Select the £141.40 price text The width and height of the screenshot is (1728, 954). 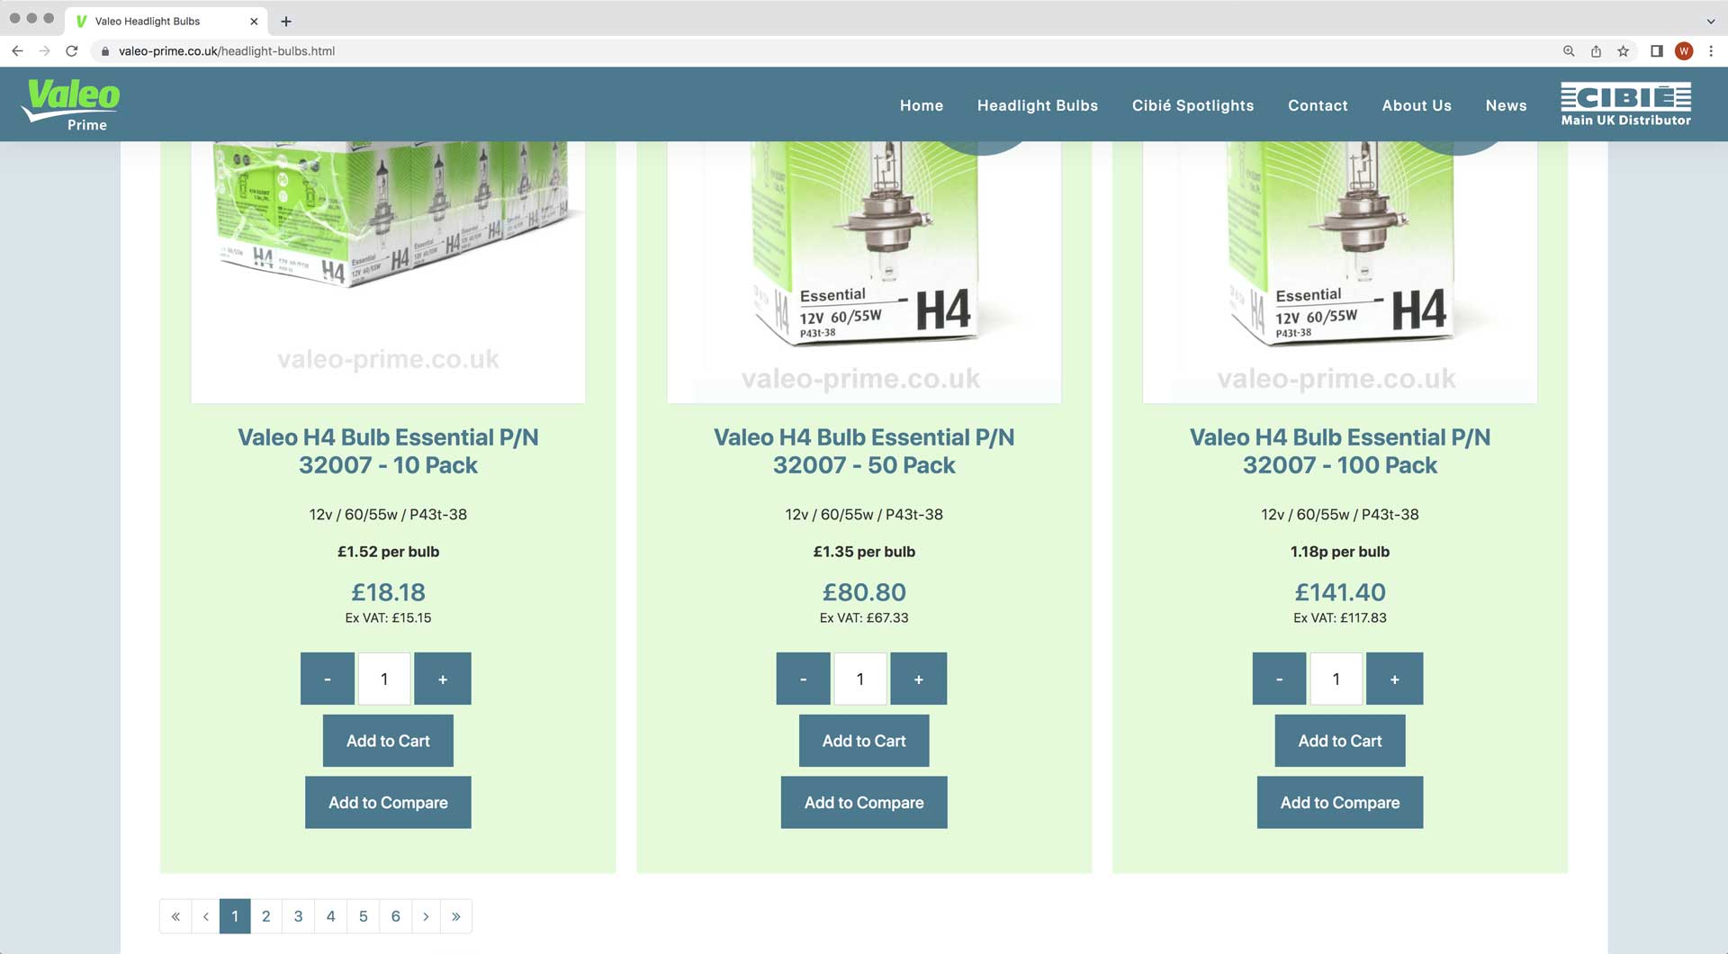1340,592
